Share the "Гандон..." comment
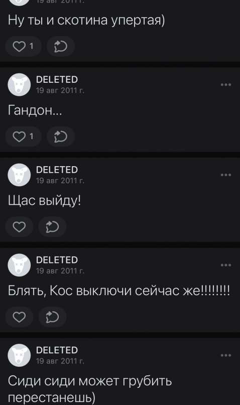The image size is (240, 405). pyautogui.click(x=61, y=137)
